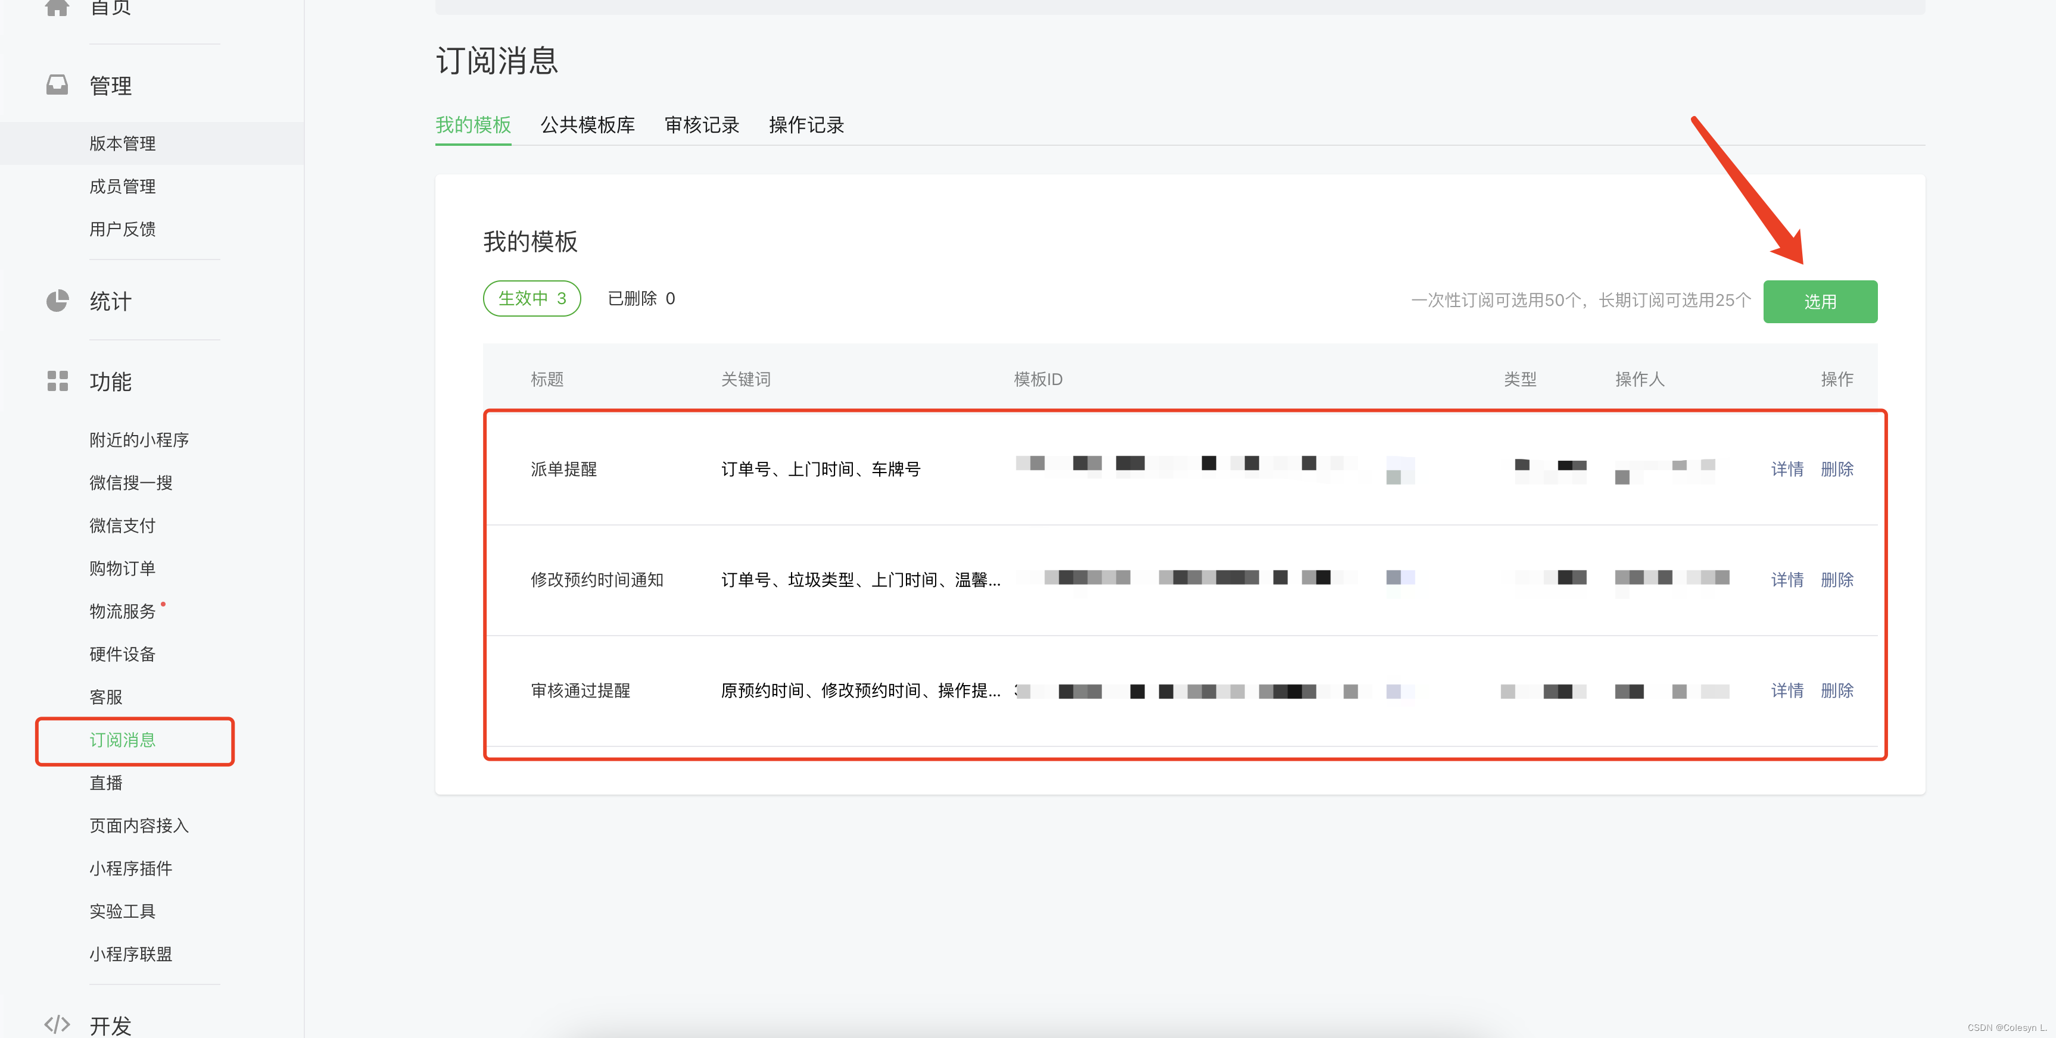Open 实验工具 menu item
Image resolution: width=2056 pixels, height=1038 pixels.
pyautogui.click(x=122, y=912)
